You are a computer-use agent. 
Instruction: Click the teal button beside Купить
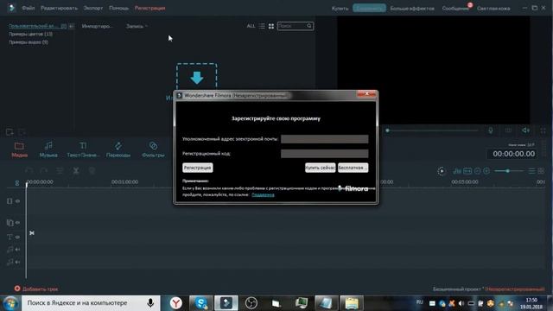(369, 8)
